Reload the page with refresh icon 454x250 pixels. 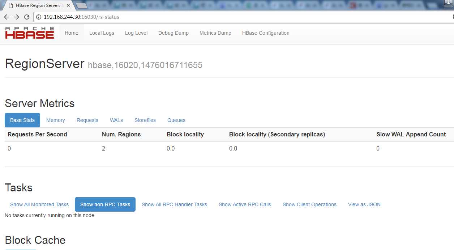click(x=27, y=17)
